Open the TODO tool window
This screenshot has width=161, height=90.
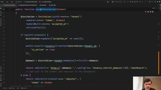5,88
